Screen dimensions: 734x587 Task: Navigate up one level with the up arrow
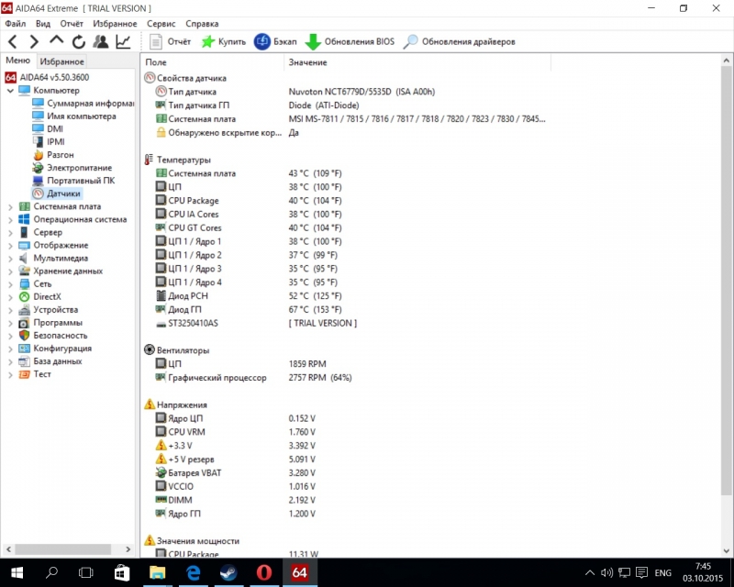tap(56, 41)
